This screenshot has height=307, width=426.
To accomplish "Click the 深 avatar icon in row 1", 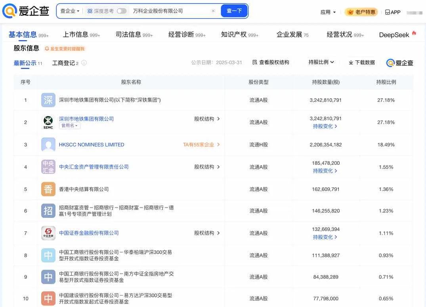I will 48,100.
